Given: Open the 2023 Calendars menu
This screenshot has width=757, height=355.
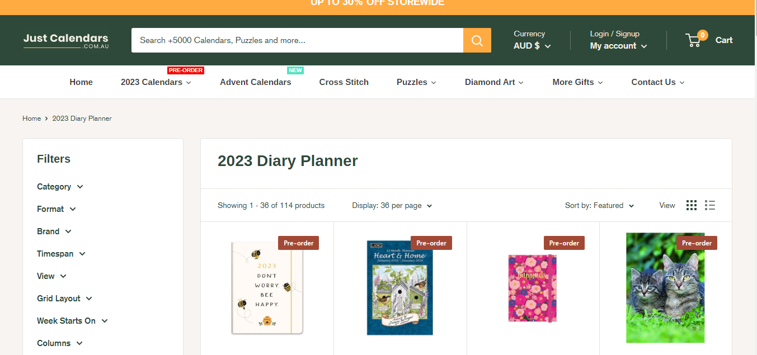Looking at the screenshot, I should click(156, 82).
